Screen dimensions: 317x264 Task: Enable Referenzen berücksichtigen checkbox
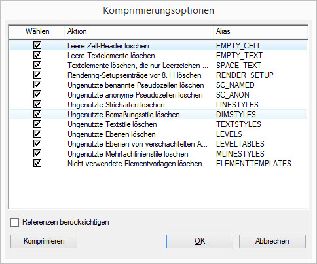pyautogui.click(x=15, y=223)
